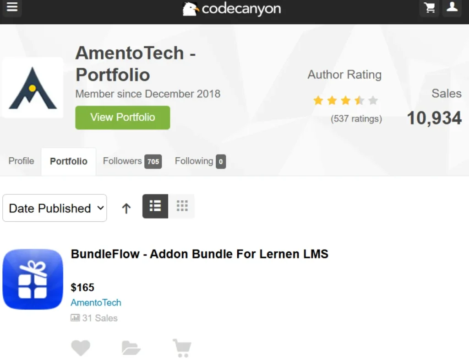Expand the Date Published sort dropdown
Image resolution: width=469 pixels, height=363 pixels.
click(55, 208)
